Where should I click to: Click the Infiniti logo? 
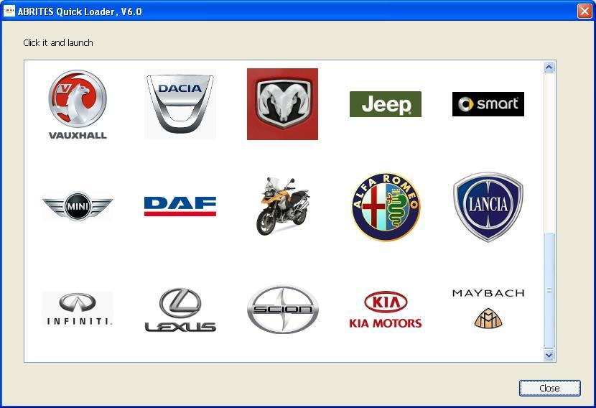pyautogui.click(x=78, y=309)
